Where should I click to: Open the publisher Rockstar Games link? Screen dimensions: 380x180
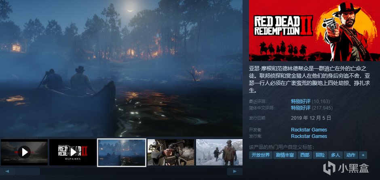[309, 136]
